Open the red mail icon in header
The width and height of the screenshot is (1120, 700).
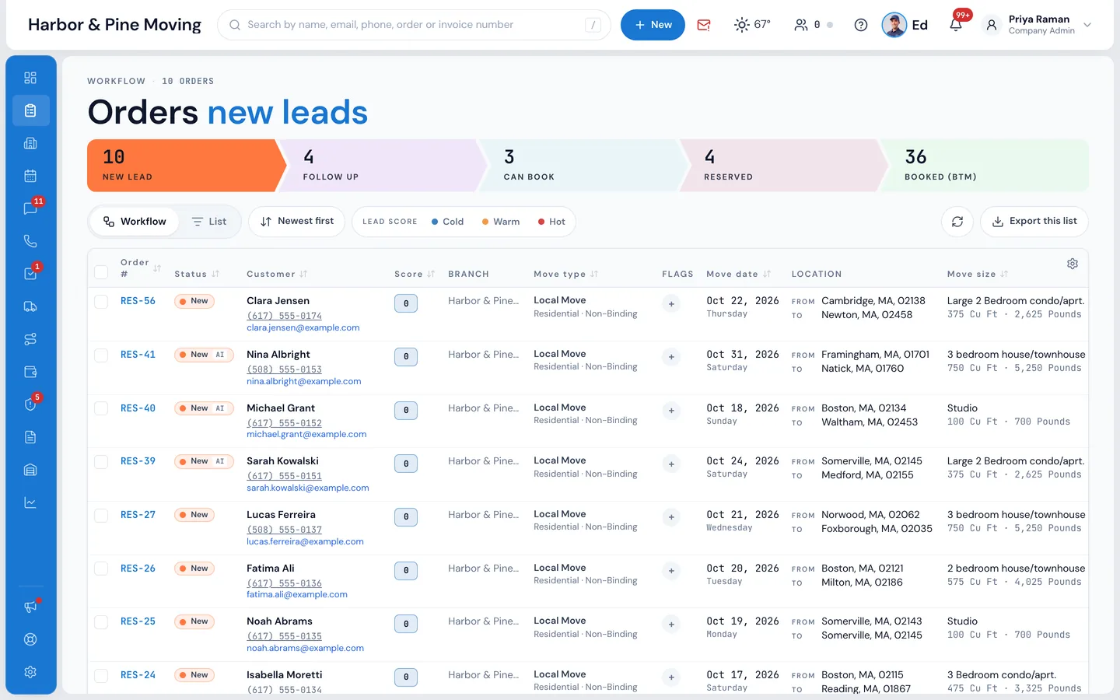tap(704, 25)
